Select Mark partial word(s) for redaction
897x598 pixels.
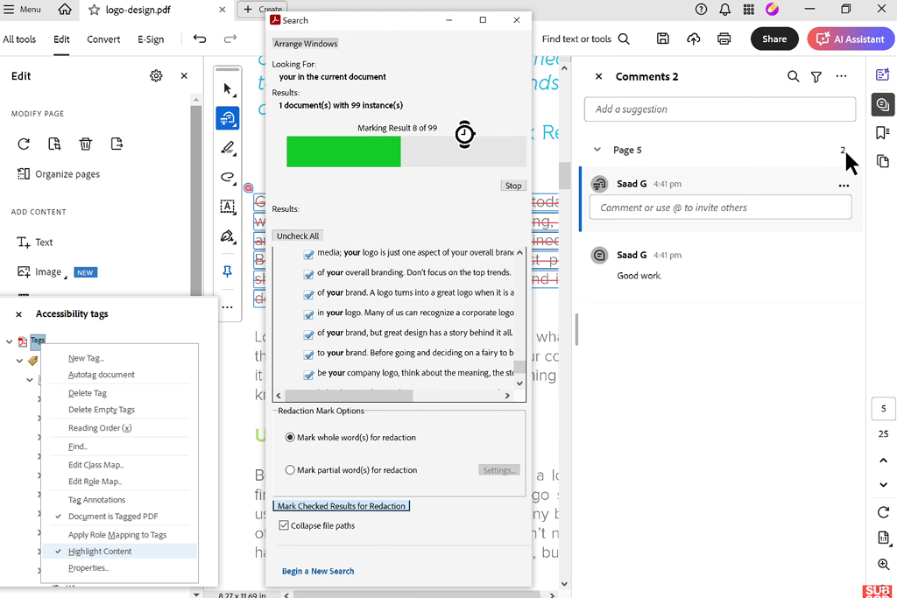tap(290, 470)
